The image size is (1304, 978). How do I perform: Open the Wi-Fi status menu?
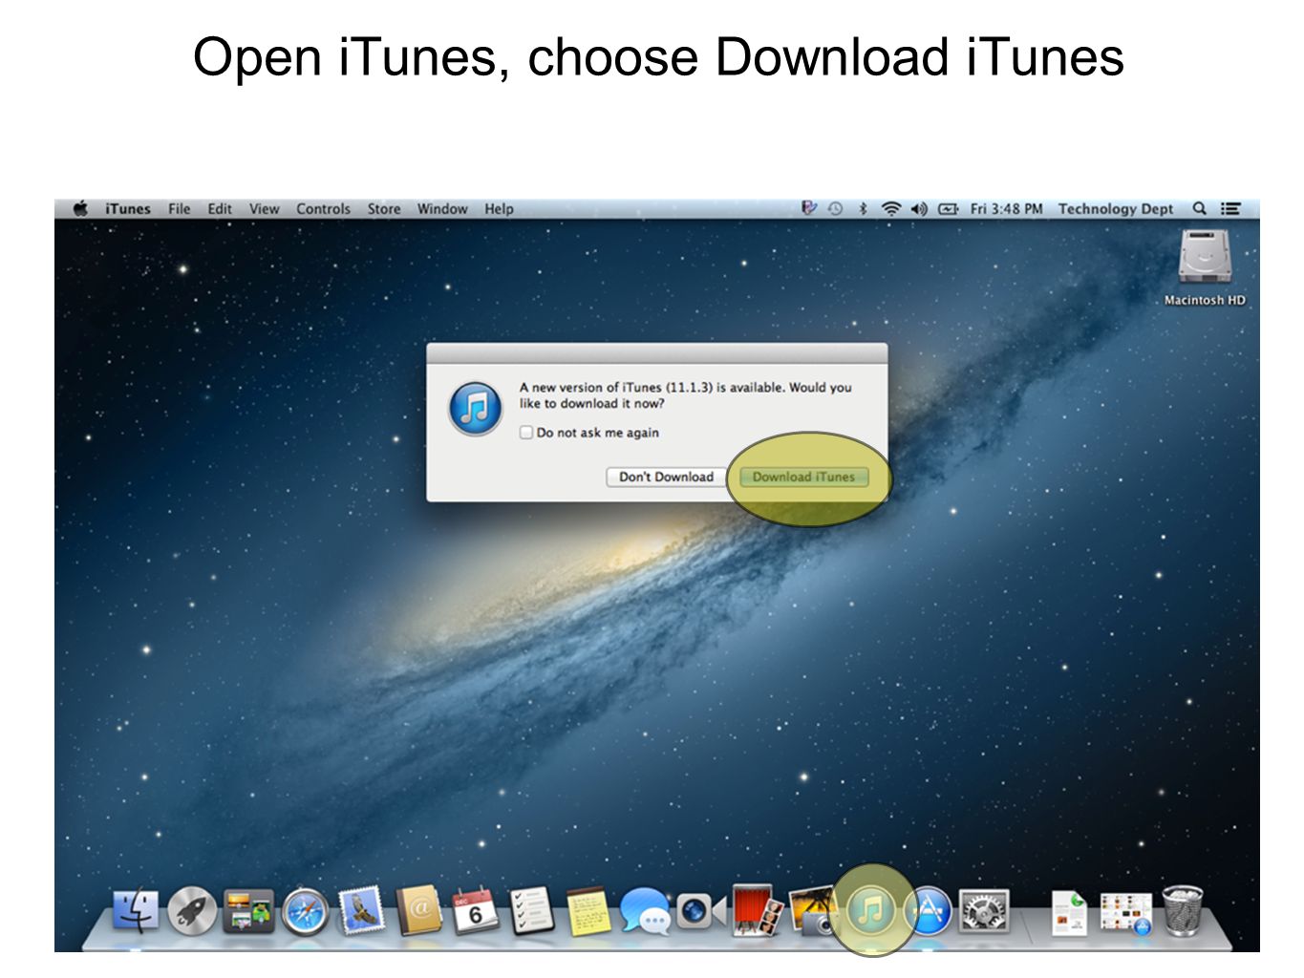890,208
